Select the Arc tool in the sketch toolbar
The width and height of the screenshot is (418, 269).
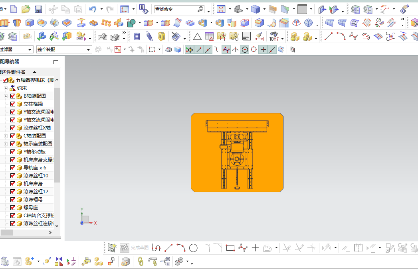(x=181, y=248)
